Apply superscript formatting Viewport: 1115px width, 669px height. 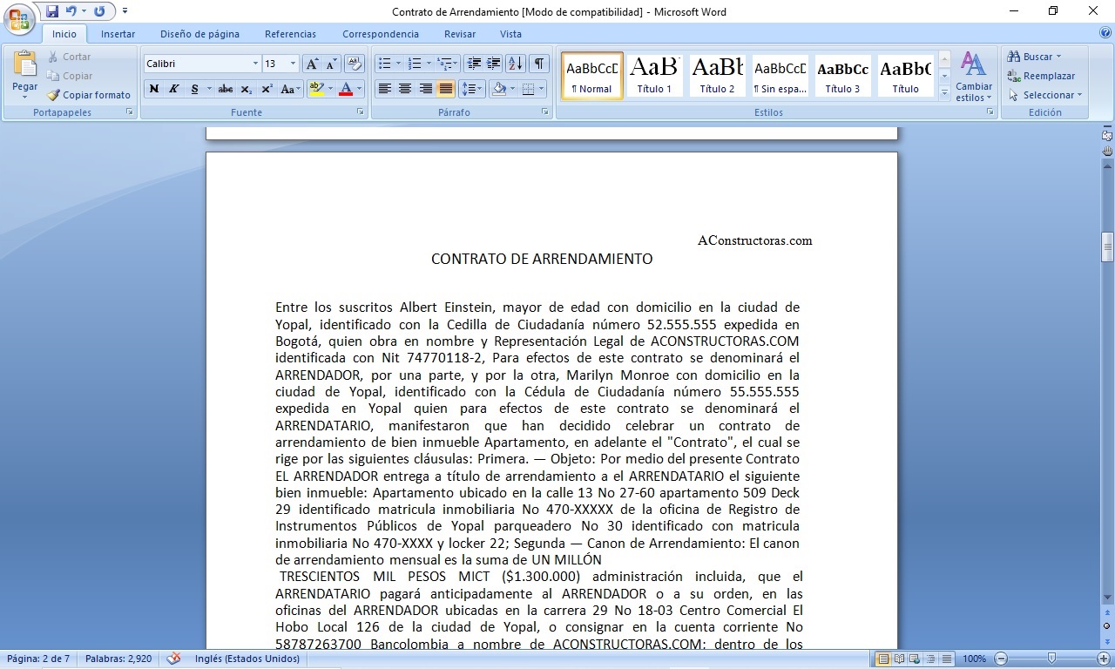click(x=267, y=89)
